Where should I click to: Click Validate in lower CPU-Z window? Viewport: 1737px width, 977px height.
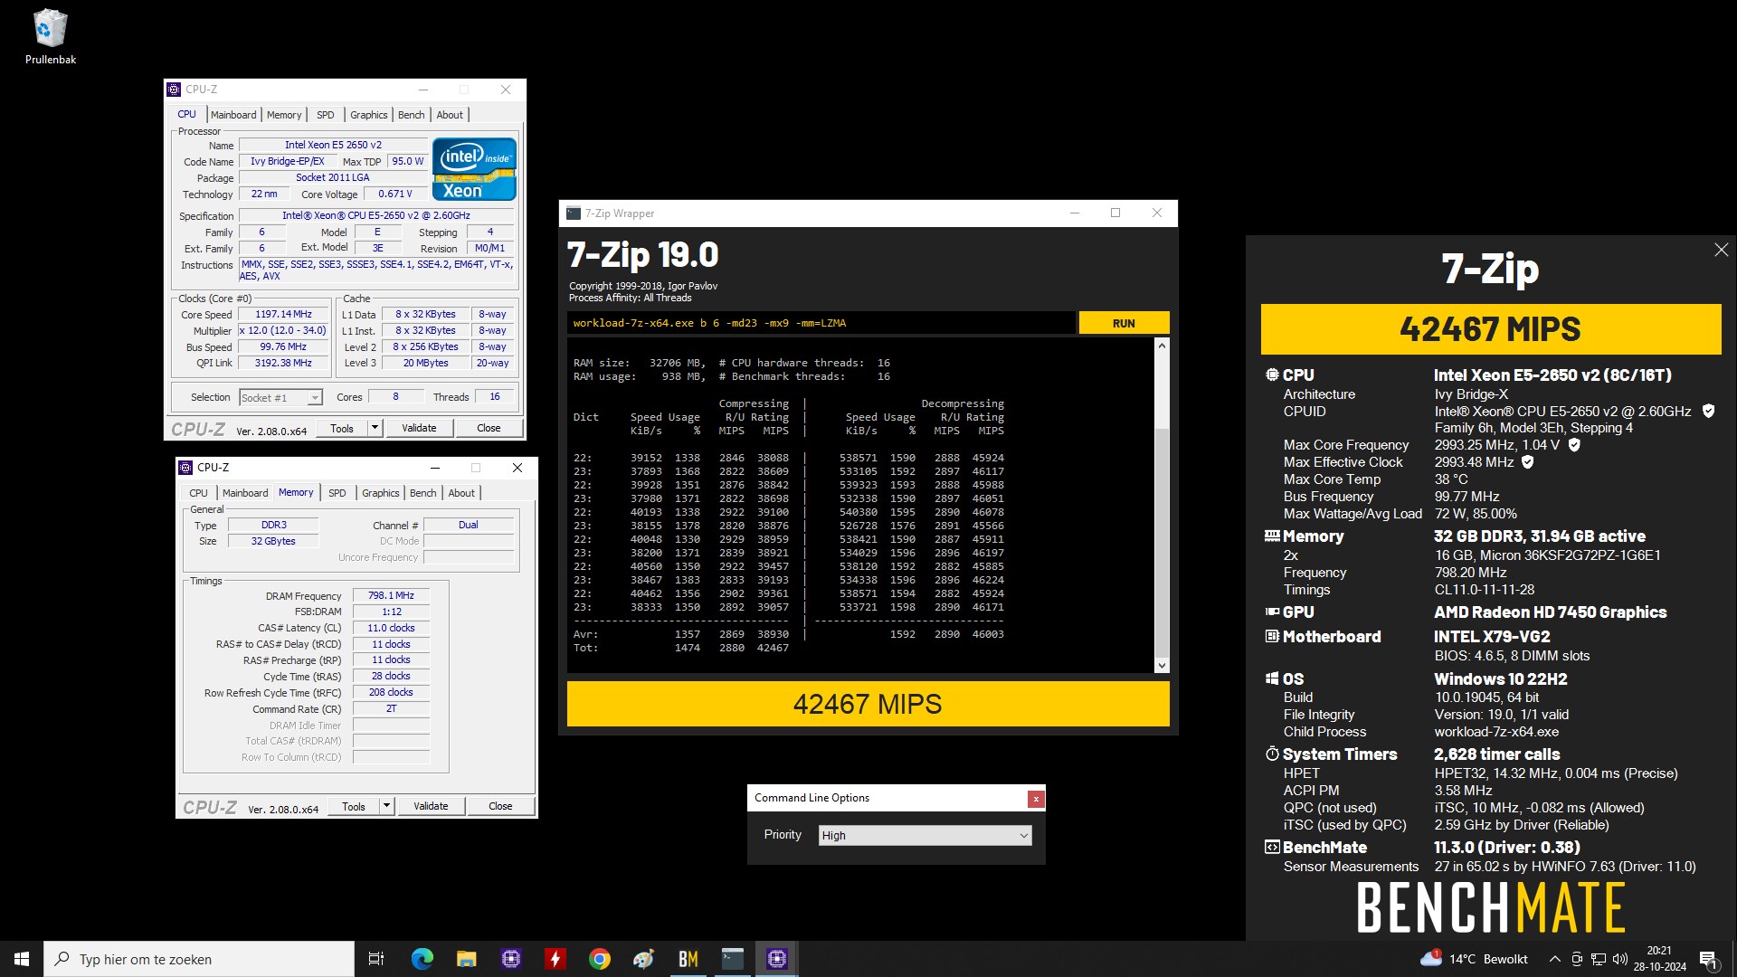[431, 806]
